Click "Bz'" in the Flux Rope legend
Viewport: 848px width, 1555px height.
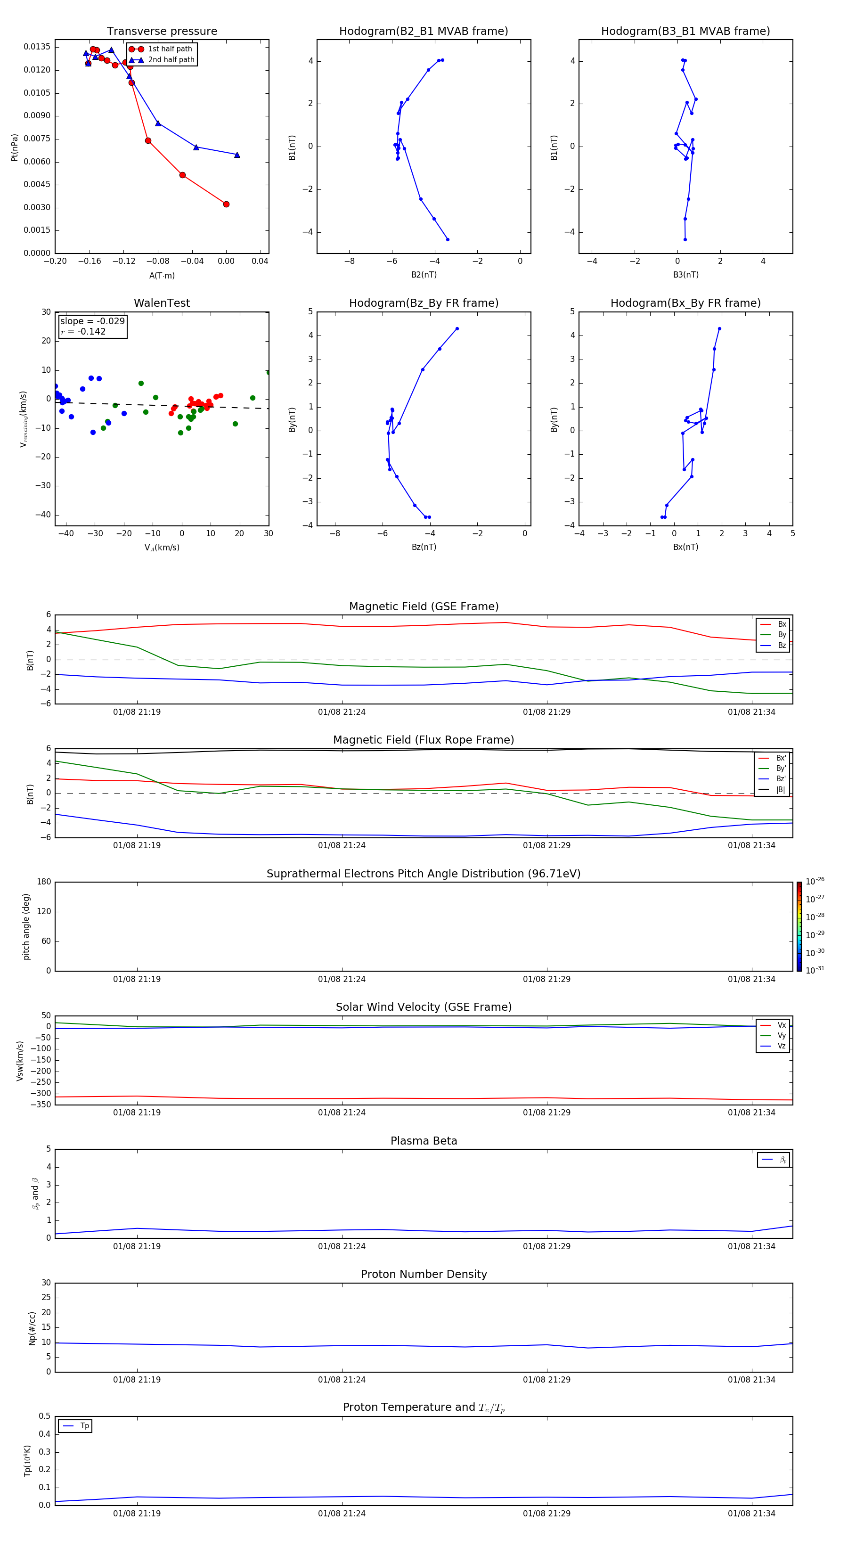(x=781, y=779)
